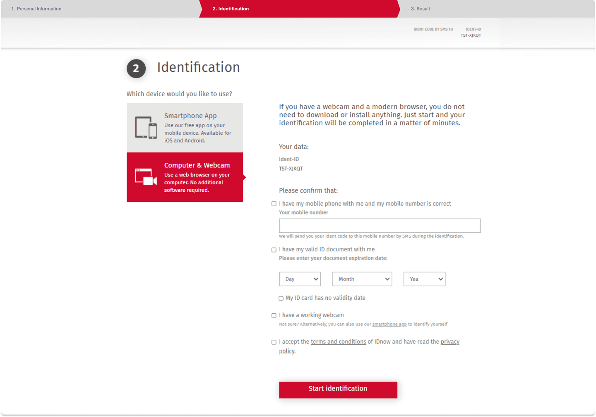Expand the Month expiration dropdown
The image size is (596, 417).
(x=362, y=279)
